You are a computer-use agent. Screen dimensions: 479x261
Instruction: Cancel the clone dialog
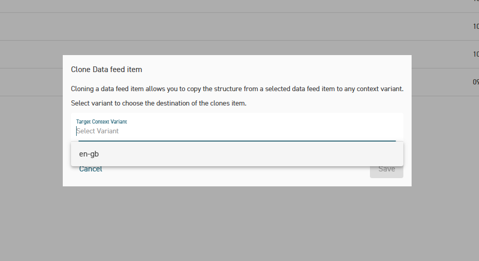click(91, 169)
